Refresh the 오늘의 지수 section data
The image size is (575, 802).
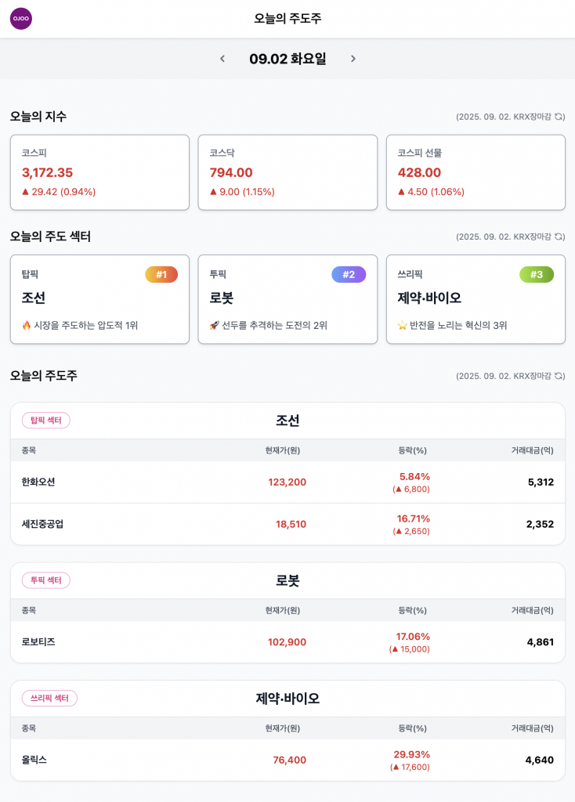point(559,117)
